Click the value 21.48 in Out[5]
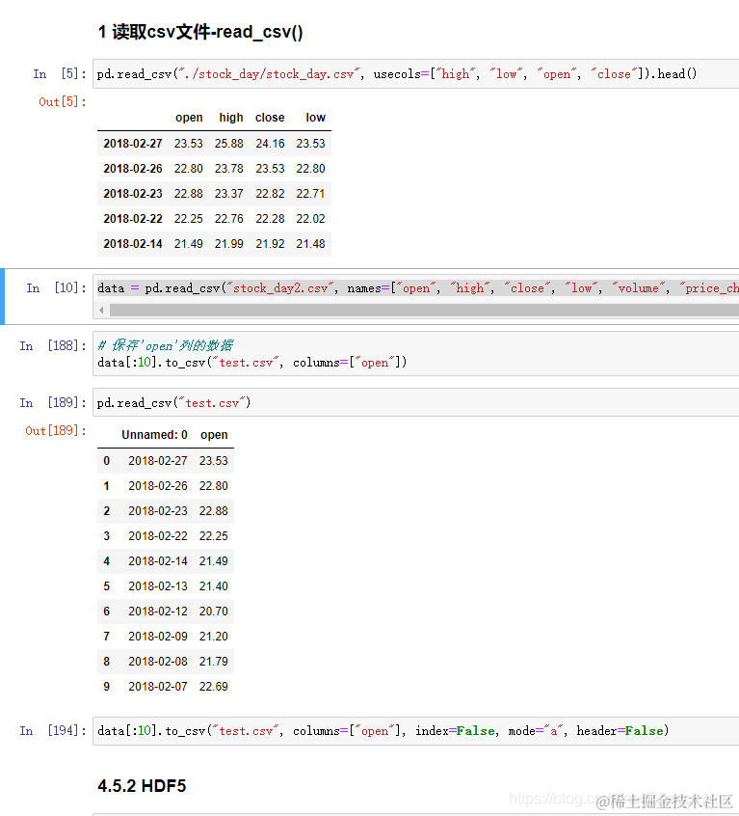This screenshot has height=816, width=739. [311, 244]
